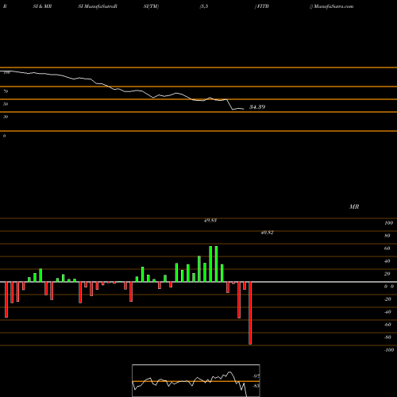Click the 40.82 value label
The width and height of the screenshot is (397, 397).
[x=267, y=233]
